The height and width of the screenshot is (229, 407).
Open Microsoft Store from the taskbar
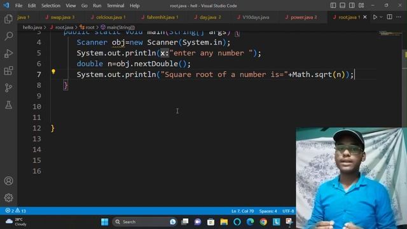click(210, 222)
